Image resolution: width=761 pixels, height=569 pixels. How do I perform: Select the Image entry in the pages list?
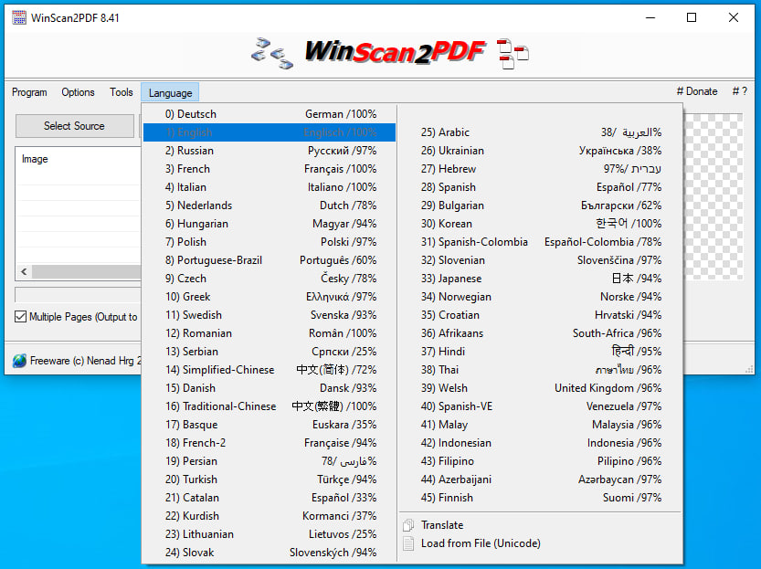(x=34, y=158)
